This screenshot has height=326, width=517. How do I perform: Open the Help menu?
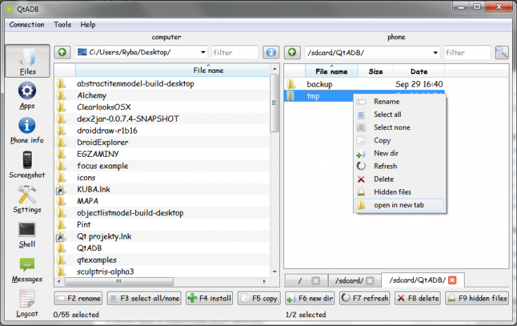point(88,25)
